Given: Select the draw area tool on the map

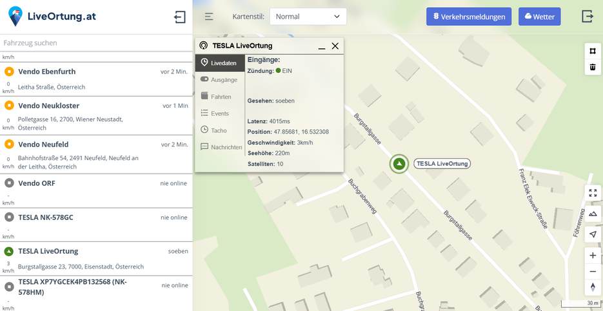Looking at the screenshot, I should (x=593, y=51).
